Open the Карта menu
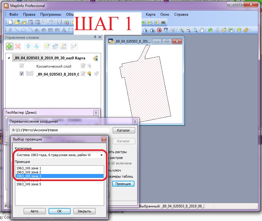262x221 pixels. [151, 14]
